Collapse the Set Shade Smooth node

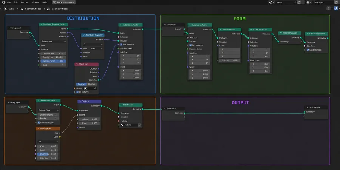(x=308, y=34)
